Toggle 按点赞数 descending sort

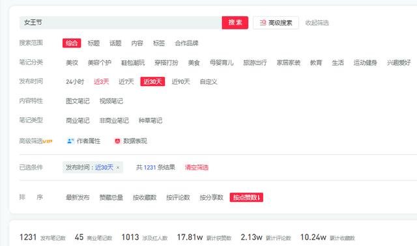click(246, 197)
